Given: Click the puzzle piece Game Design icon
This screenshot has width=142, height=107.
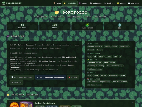Looking at the screenshot, I should pos(87,25).
